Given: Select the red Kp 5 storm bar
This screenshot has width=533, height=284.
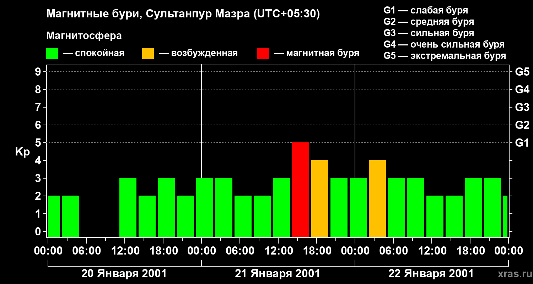Looking at the screenshot, I should [x=301, y=190].
